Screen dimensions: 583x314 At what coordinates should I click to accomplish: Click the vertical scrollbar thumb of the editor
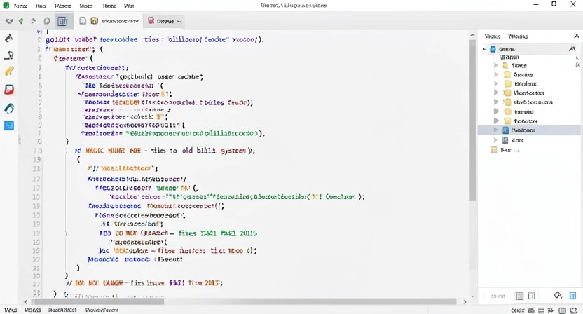(472, 119)
